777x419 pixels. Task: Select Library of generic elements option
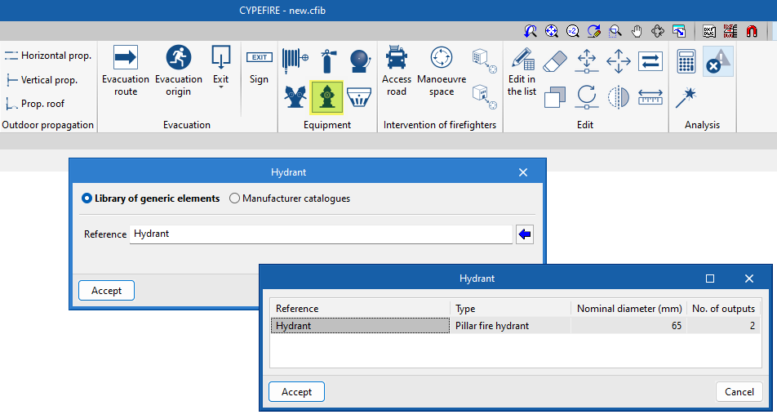151,198
